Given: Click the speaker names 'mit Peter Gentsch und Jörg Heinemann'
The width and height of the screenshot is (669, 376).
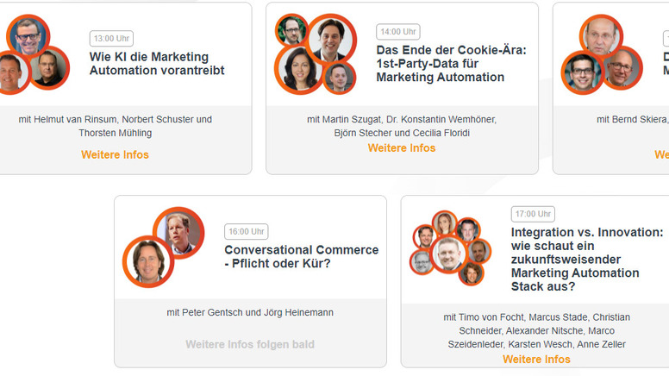Looking at the screenshot, I should (x=250, y=313).
